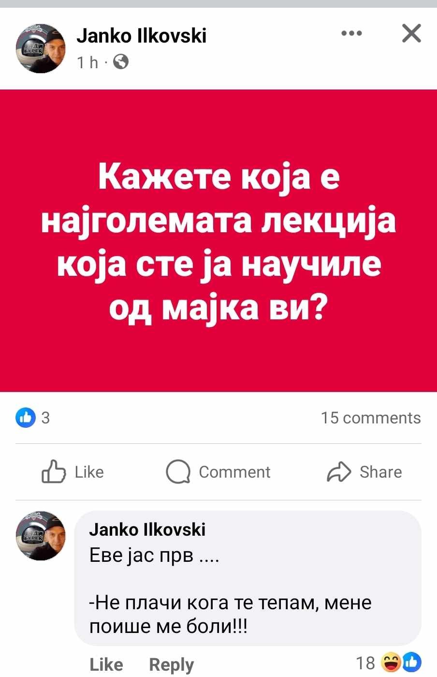The height and width of the screenshot is (677, 437).
Task: Open commenter Janko Ilkovski's avatar
Action: tap(41, 536)
